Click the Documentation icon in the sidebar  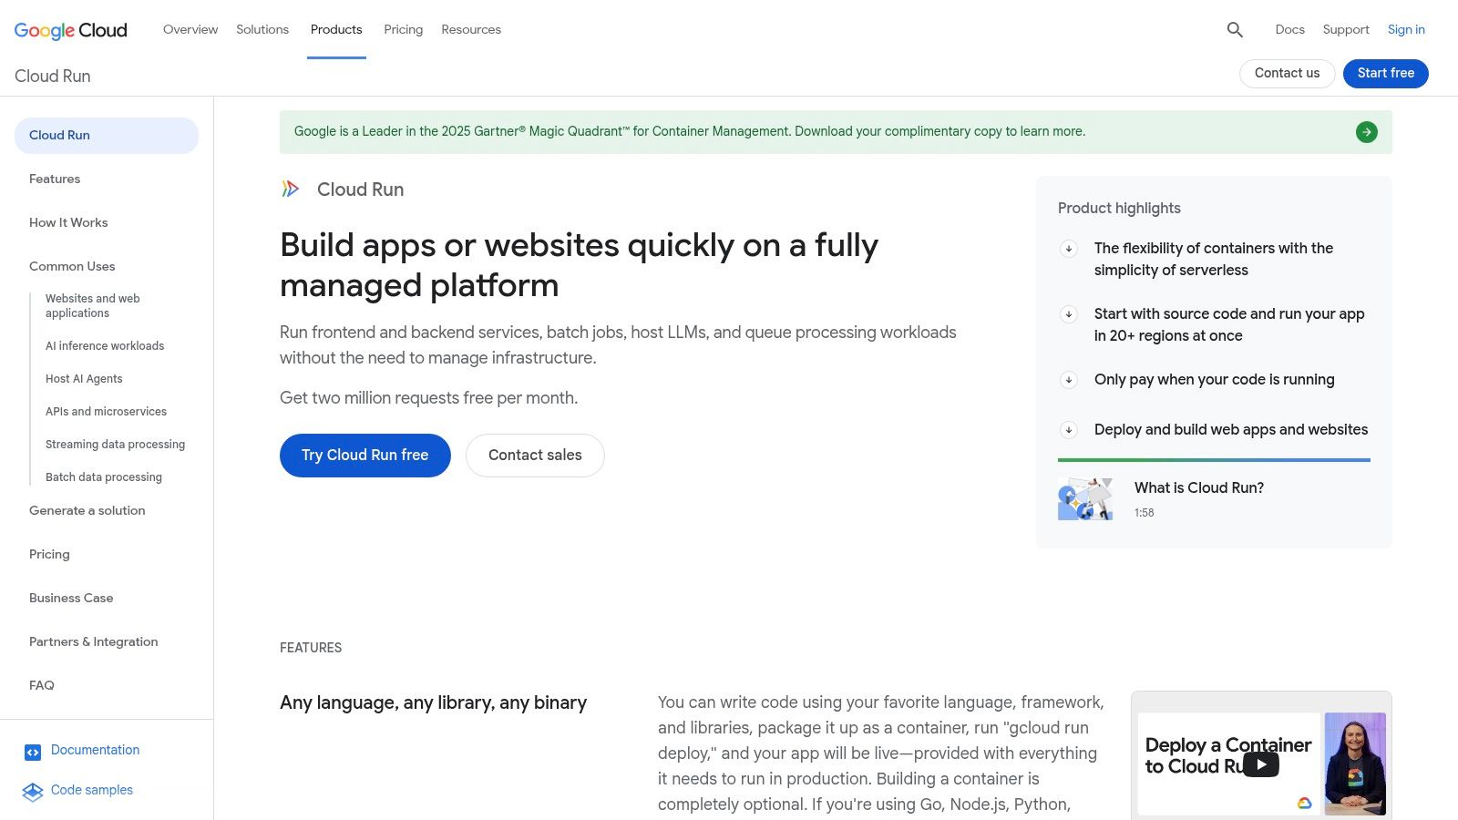pos(33,752)
